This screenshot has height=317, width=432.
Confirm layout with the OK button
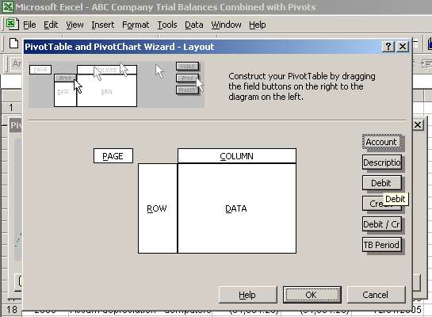[312, 295]
